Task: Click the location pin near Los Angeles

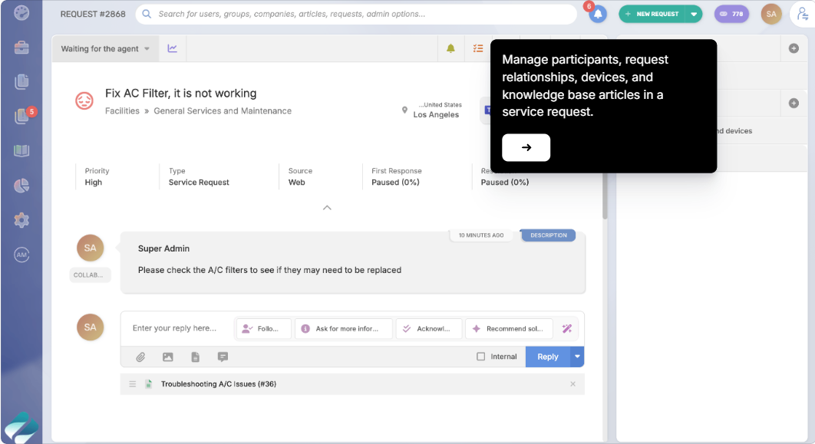Action: click(x=404, y=110)
